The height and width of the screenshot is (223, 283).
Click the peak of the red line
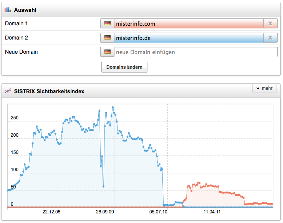click(x=199, y=183)
